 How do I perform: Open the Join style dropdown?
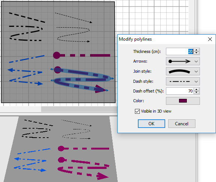(183, 71)
